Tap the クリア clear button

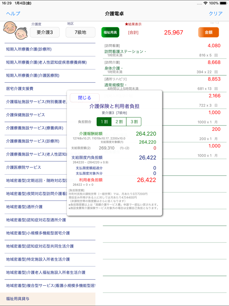216,13
